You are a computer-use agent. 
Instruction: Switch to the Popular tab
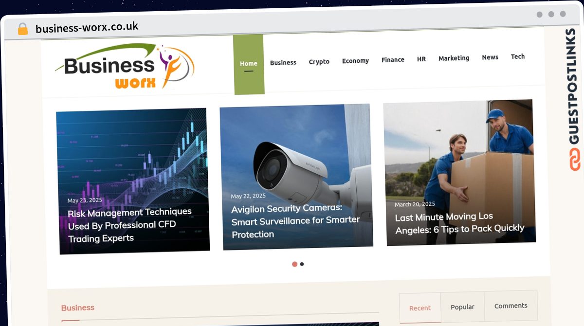point(462,307)
